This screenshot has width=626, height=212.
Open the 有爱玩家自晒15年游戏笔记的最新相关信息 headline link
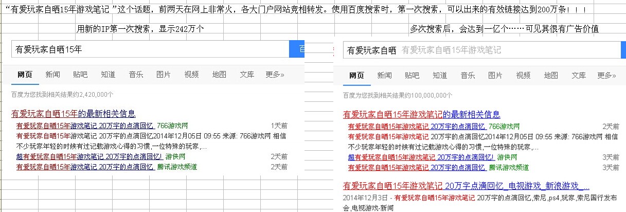click(x=422, y=114)
